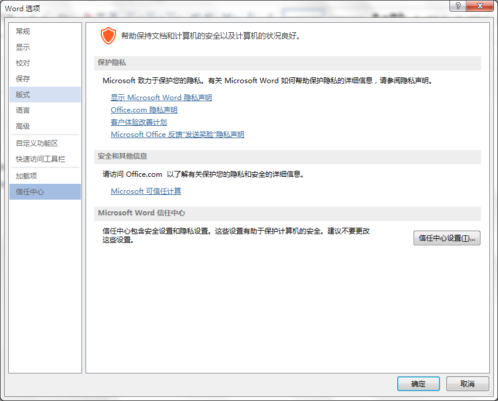Image resolution: width=498 pixels, height=401 pixels.
Task: Visit the Microsoft 可信任计算 link
Action: pos(146,191)
